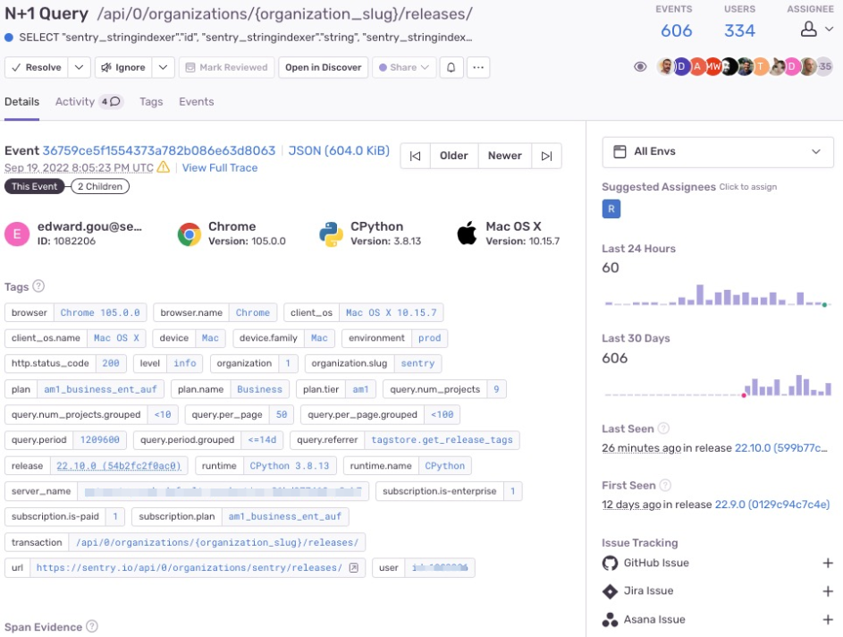Jump to the newest event icon
Image resolution: width=843 pixels, height=637 pixels.
(x=546, y=156)
